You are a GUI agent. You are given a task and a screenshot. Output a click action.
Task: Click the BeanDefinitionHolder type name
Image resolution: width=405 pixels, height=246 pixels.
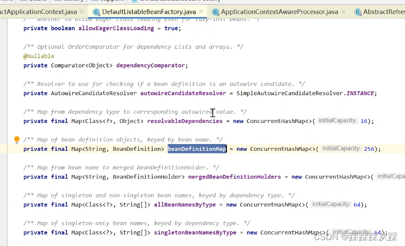[147, 177]
